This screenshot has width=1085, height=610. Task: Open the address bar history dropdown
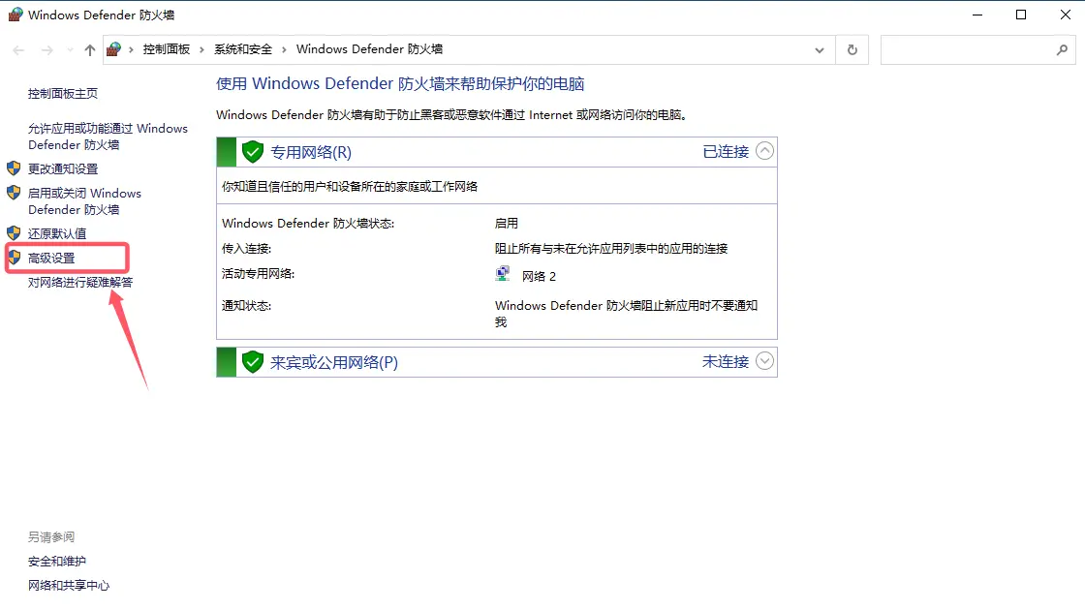tap(820, 49)
